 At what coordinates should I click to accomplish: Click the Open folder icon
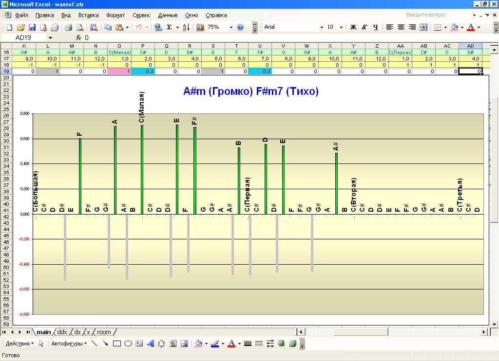20,27
